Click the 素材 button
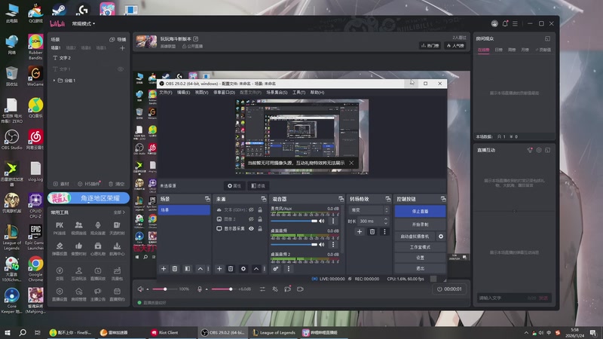 pos(62,184)
